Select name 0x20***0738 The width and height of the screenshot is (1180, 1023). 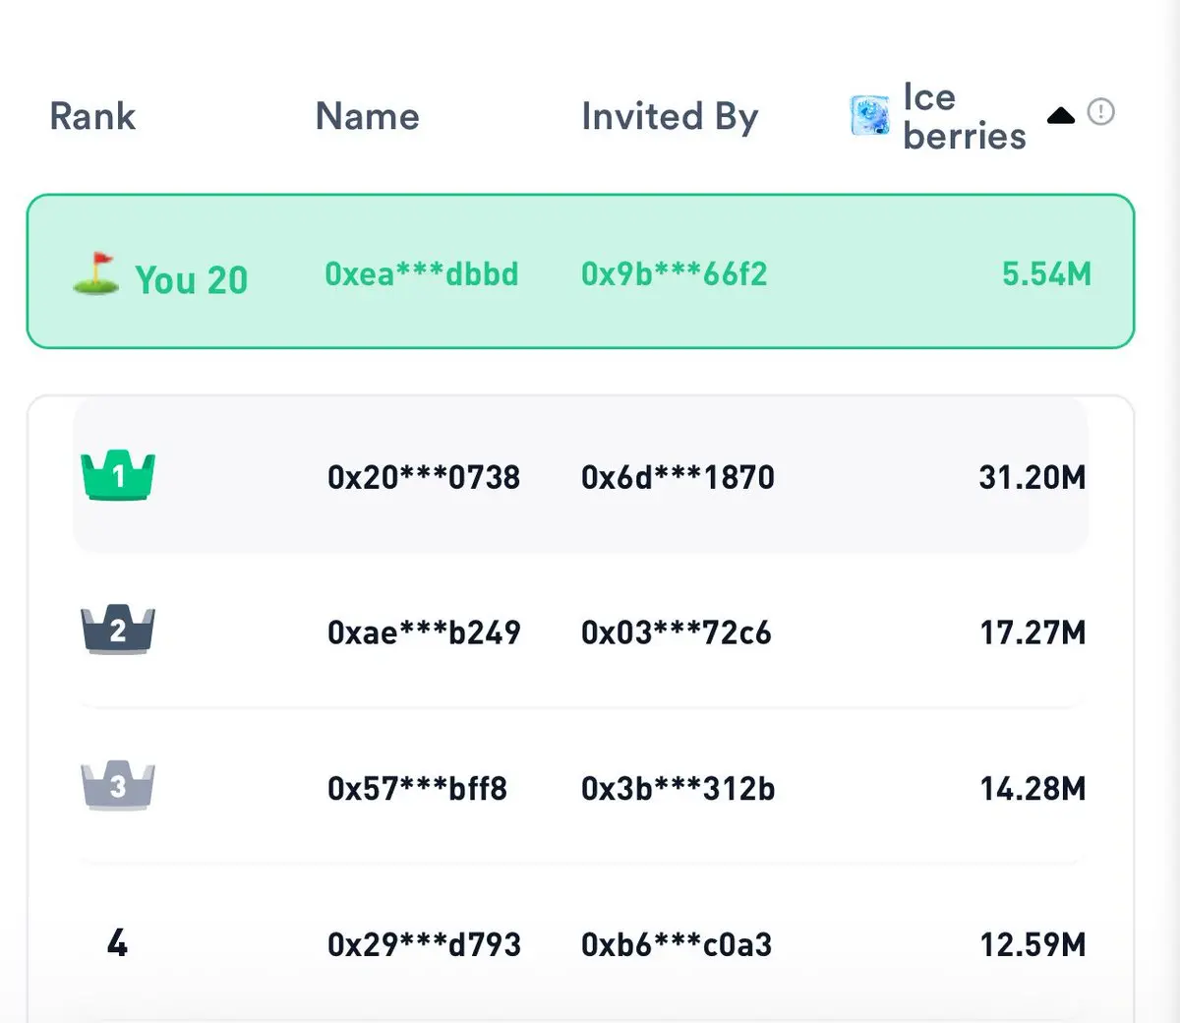coord(424,477)
